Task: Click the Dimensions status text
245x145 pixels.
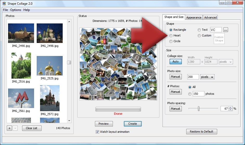Action: tap(117, 21)
